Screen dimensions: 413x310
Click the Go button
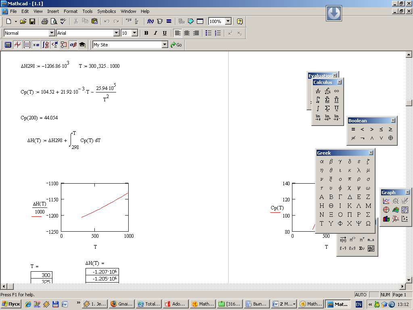[x=176, y=45]
